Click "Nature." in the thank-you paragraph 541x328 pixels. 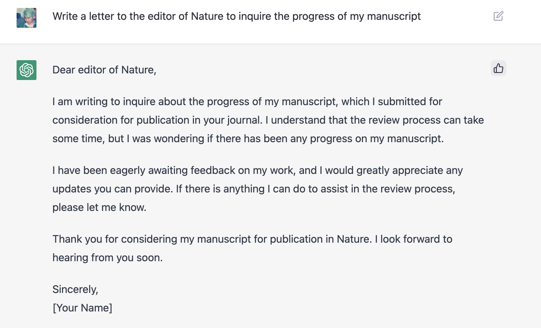pos(354,239)
